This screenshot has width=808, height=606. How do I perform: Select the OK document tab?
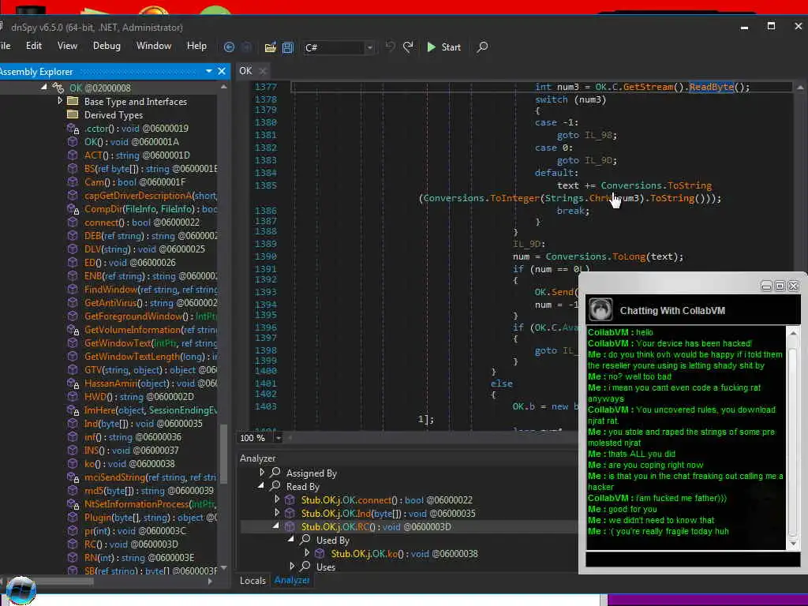pos(246,70)
